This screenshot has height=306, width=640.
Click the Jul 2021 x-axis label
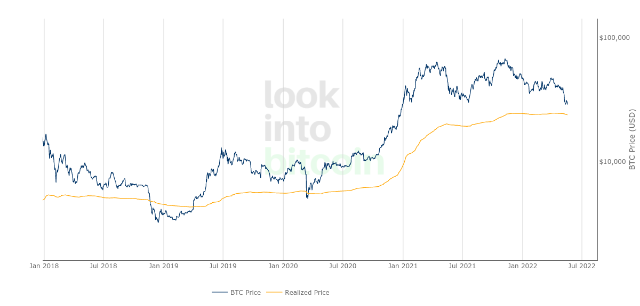click(462, 266)
